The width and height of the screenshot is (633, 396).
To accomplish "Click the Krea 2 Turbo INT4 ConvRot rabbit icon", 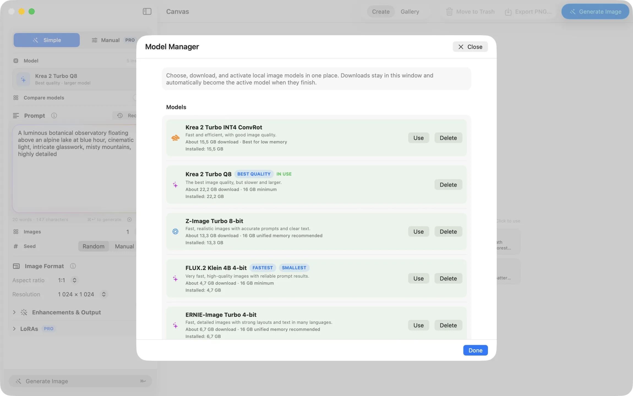I will pos(175,138).
